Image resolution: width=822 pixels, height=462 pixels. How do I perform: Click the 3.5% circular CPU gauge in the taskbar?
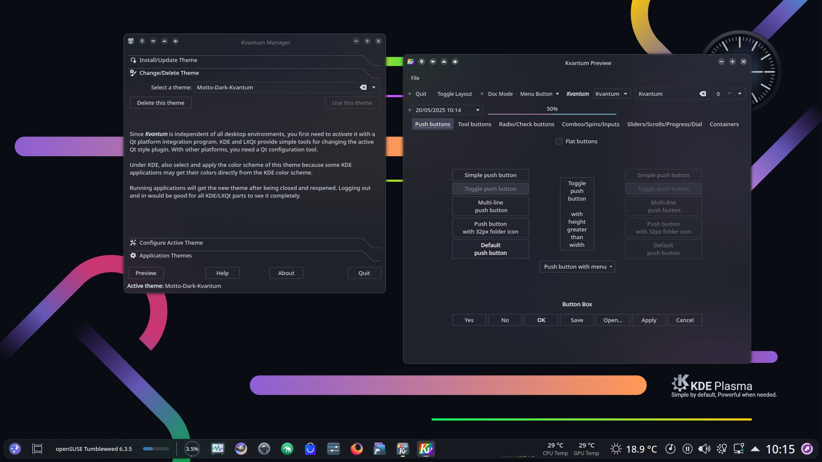coord(192,449)
